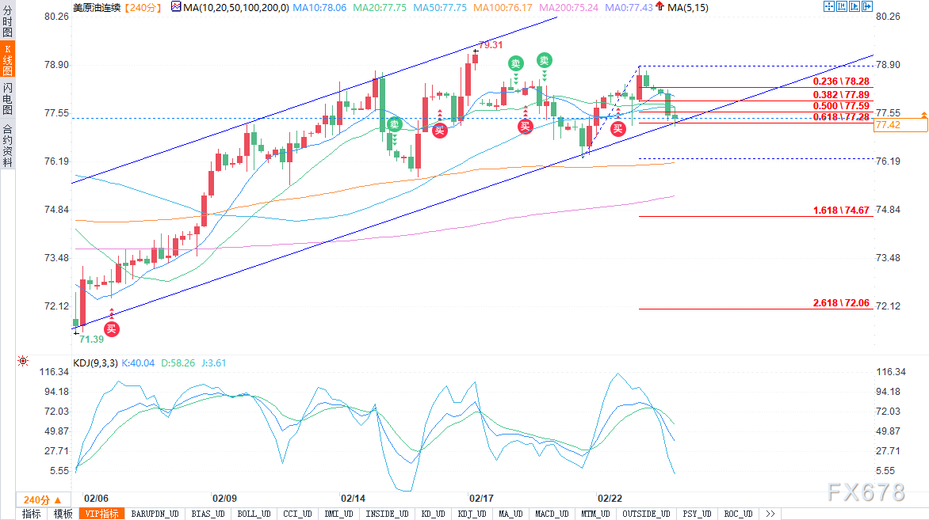Click the MA10:78.06 value label
The height and width of the screenshot is (520, 929).
319,8
